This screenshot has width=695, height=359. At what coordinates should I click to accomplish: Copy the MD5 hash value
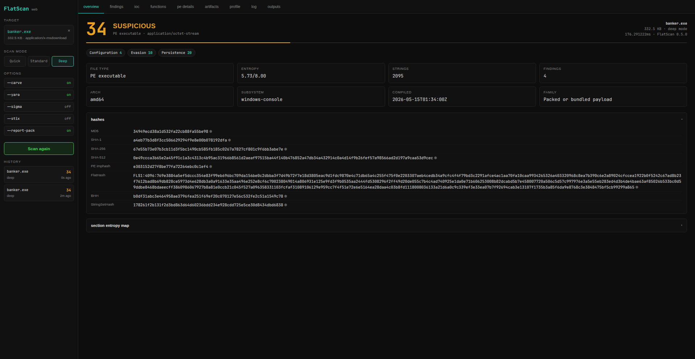(211, 131)
